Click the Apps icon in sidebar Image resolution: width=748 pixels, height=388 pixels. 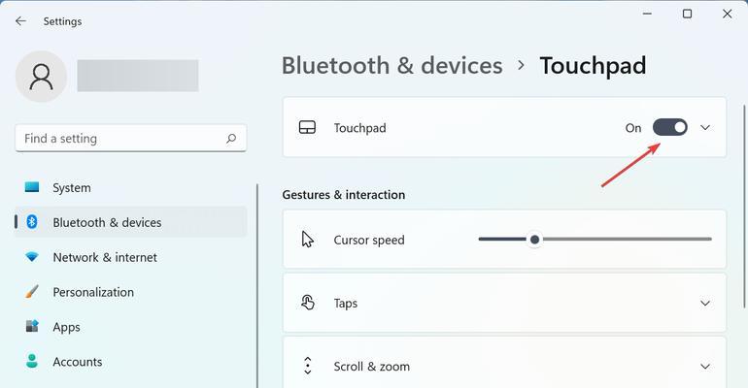pyautogui.click(x=32, y=327)
